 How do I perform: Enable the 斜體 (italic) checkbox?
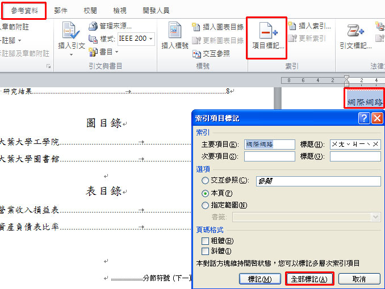(x=206, y=250)
